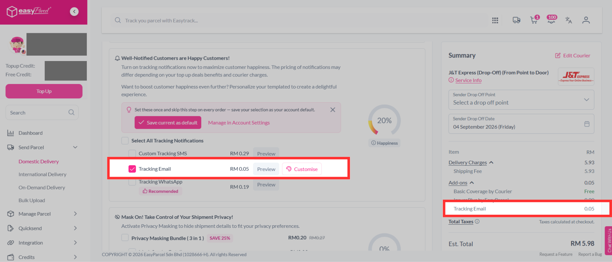Tick Select All Tracking Notifications checkbox

(125, 141)
